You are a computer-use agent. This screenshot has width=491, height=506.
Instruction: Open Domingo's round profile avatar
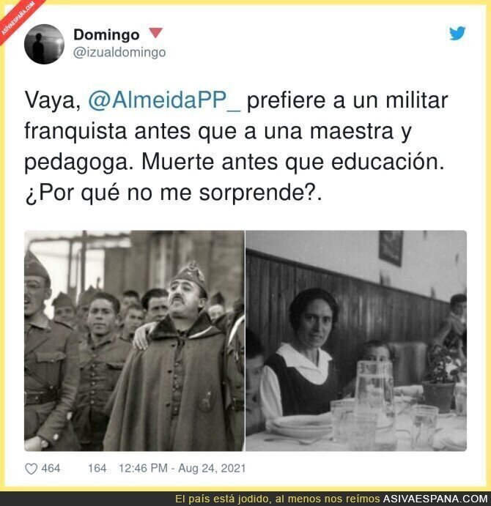pos(44,44)
